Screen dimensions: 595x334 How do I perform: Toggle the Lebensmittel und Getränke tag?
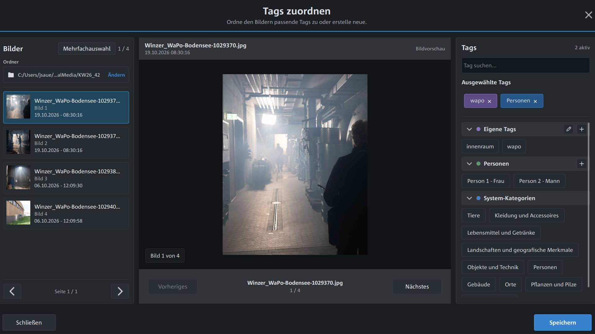click(501, 233)
